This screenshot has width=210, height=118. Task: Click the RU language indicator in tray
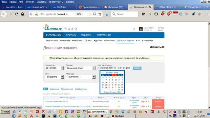175,116
